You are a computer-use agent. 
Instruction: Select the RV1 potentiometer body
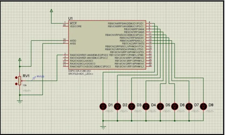20,81
